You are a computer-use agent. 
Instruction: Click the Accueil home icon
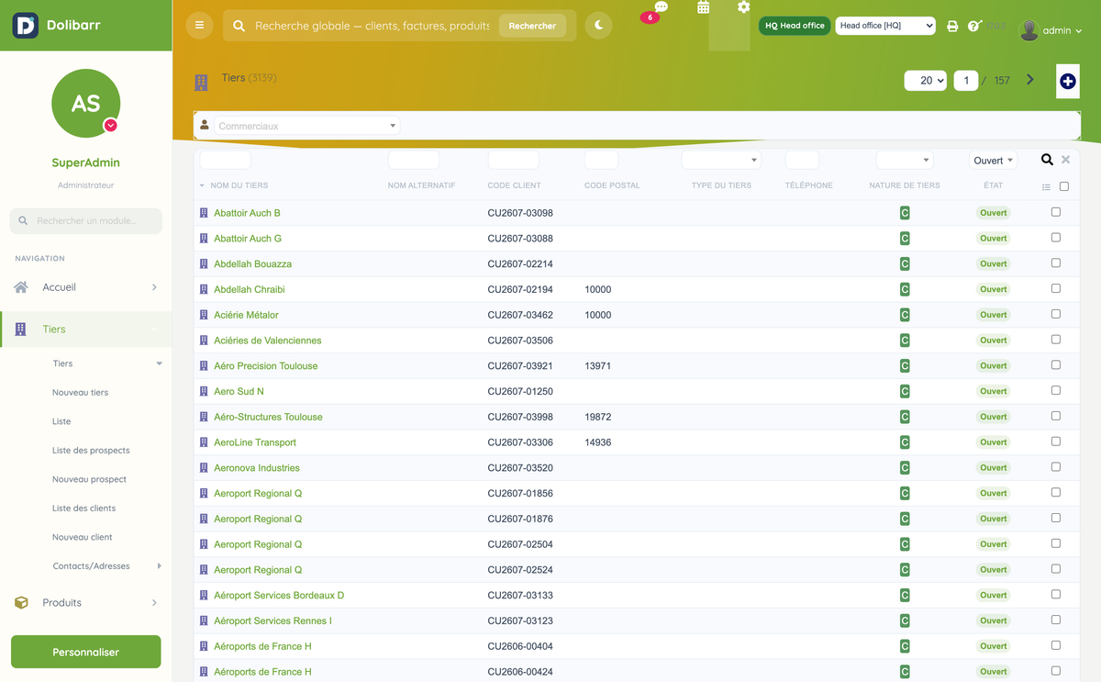[x=21, y=287]
